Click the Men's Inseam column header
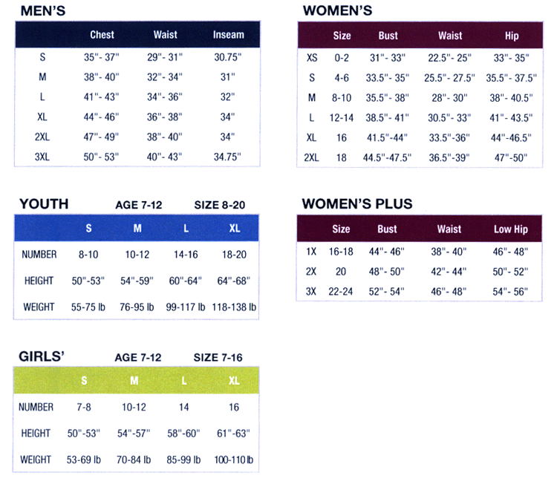This screenshot has width=557, height=484. (229, 35)
